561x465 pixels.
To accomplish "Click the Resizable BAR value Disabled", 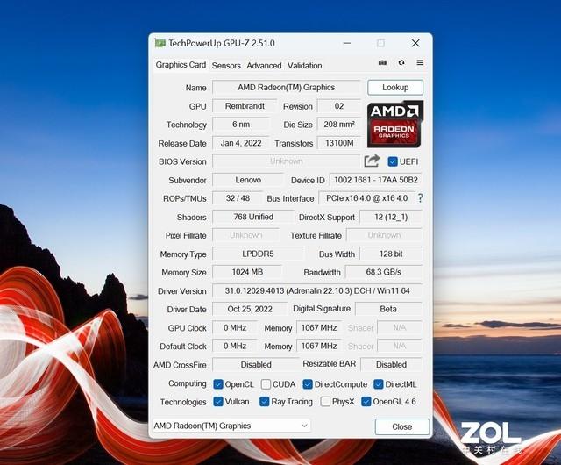I will [x=391, y=364].
